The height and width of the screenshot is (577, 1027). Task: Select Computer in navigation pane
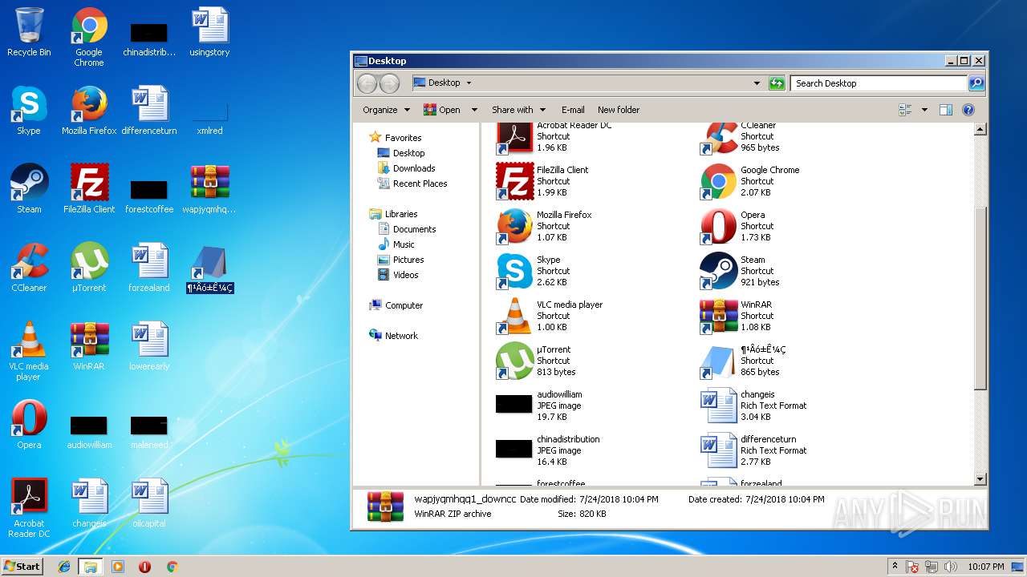pos(404,305)
